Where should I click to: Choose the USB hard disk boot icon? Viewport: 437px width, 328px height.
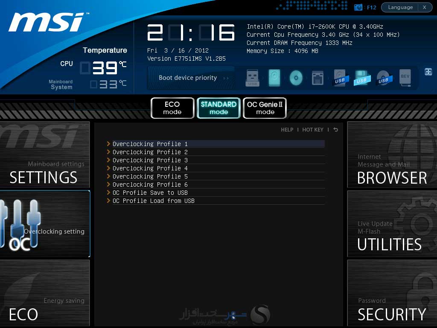(340, 78)
